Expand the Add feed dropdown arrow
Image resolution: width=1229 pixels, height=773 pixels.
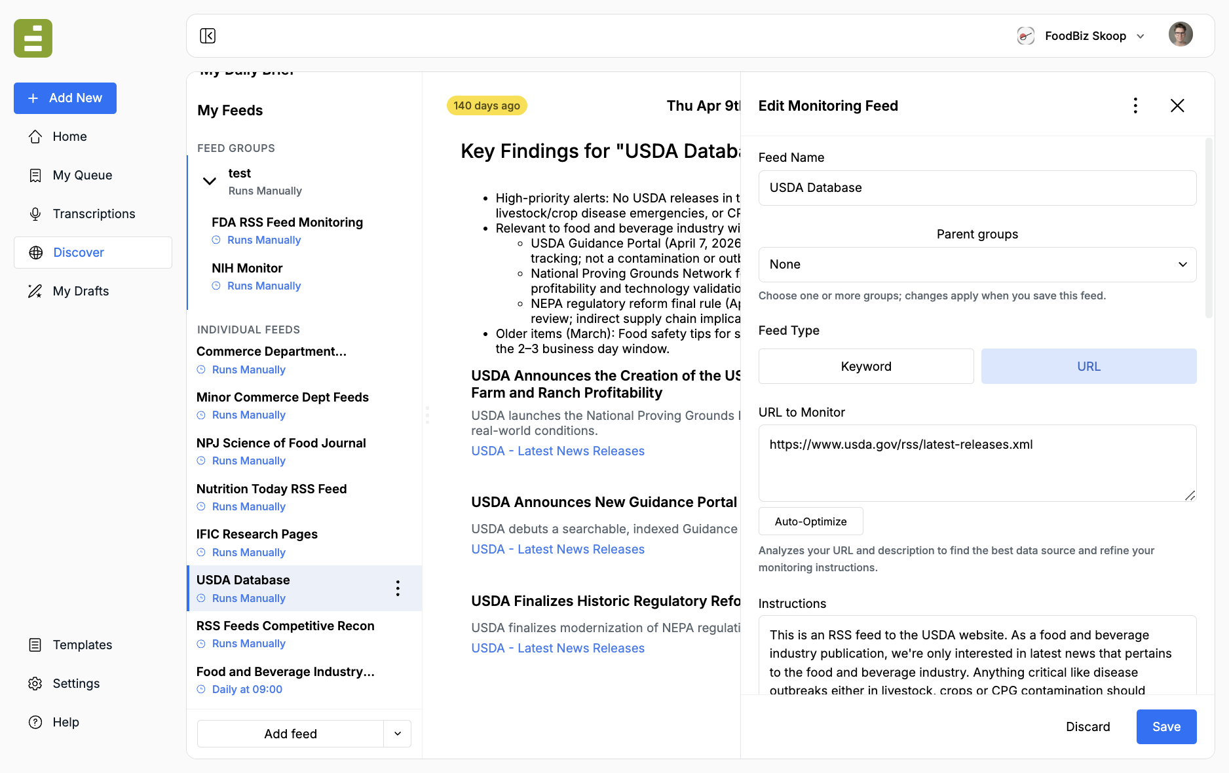[398, 734]
